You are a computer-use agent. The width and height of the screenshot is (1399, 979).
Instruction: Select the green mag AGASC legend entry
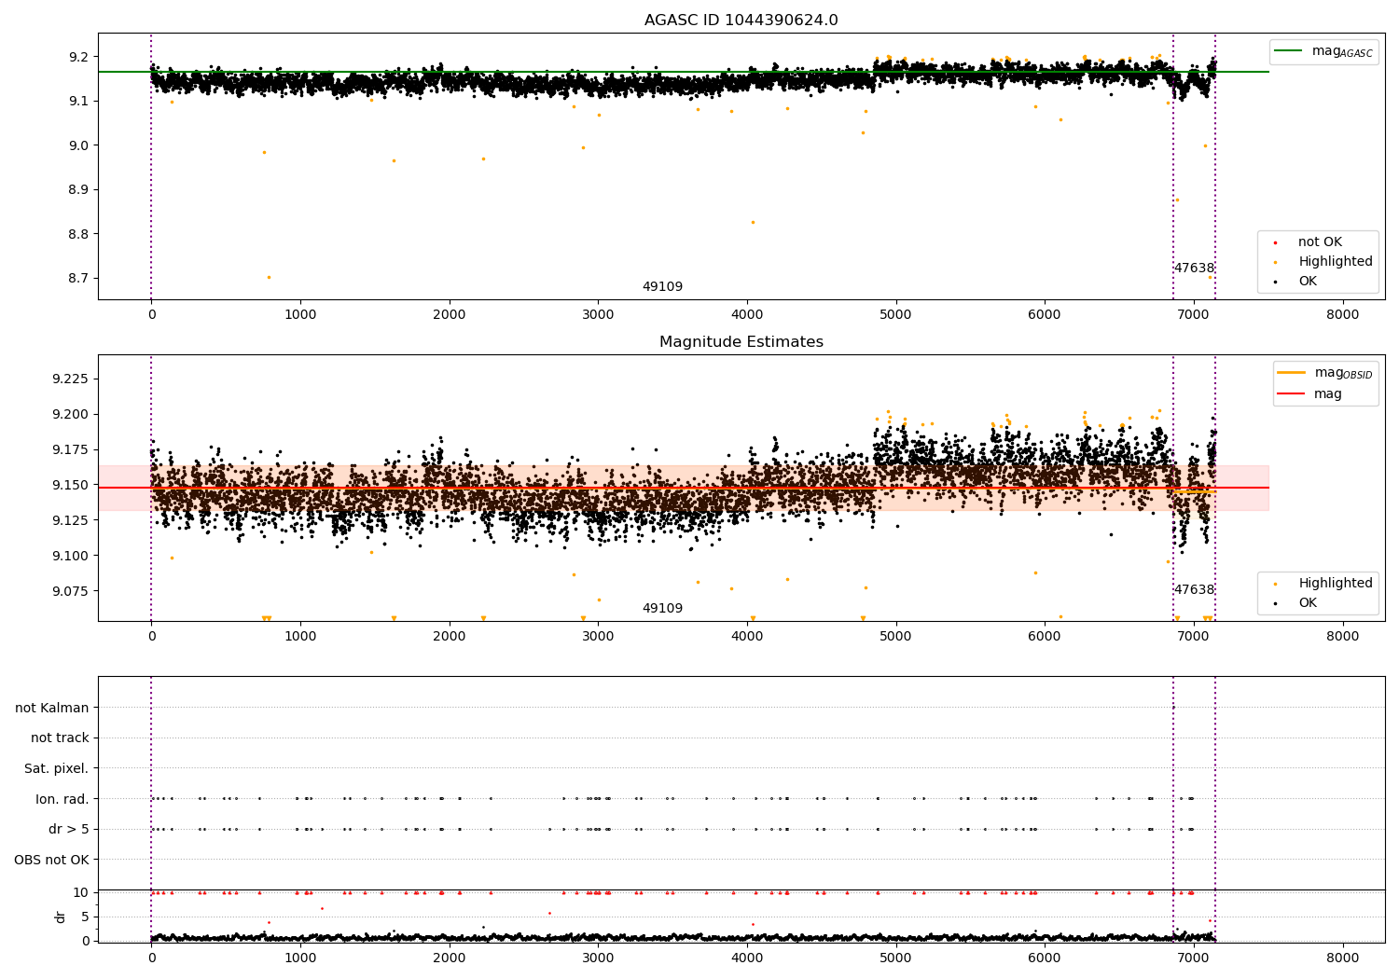pos(1323,51)
